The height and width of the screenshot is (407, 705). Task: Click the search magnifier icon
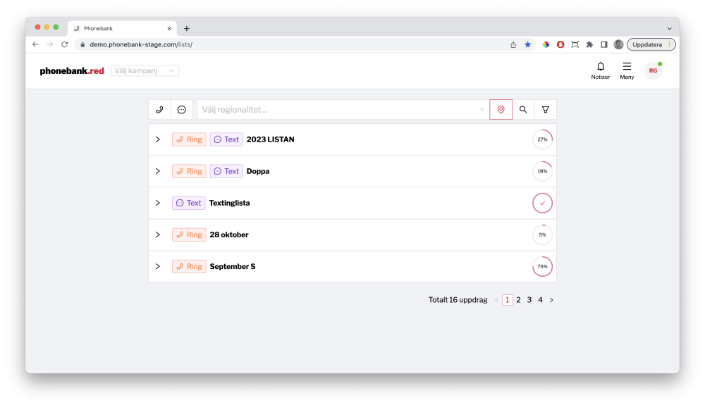point(523,110)
